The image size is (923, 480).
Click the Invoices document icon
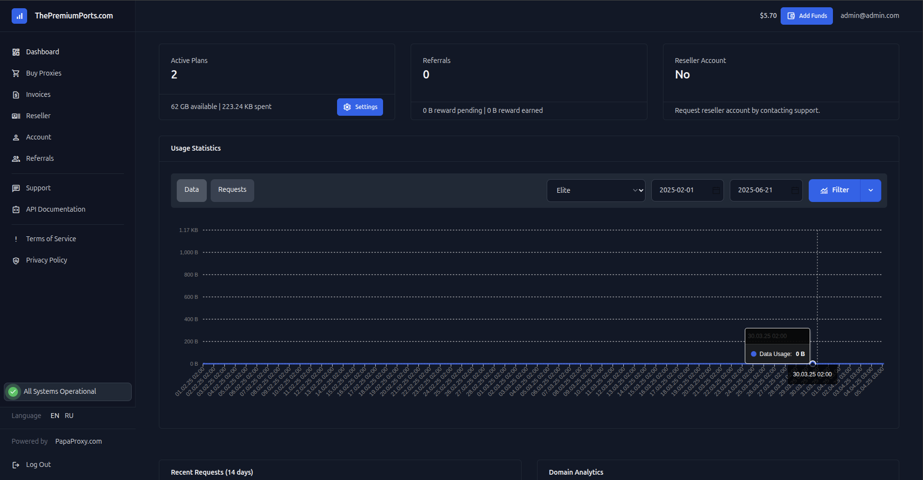pos(16,94)
